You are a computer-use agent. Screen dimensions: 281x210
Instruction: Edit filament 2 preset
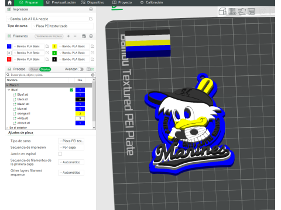(92, 46)
